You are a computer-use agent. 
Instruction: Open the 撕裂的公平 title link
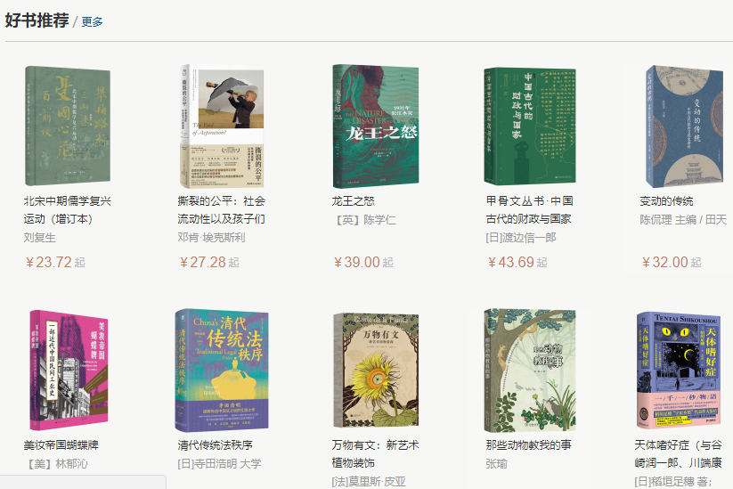tap(221, 210)
